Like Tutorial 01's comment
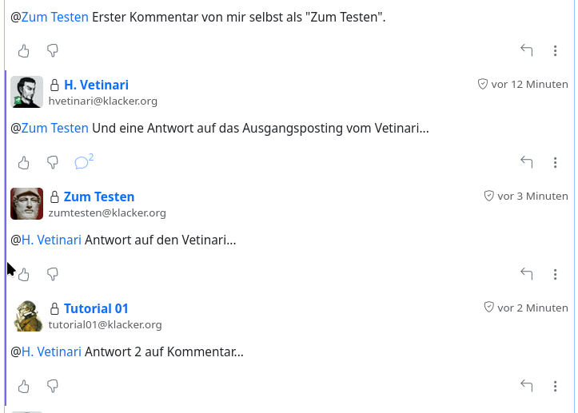The height and width of the screenshot is (413, 578). pyautogui.click(x=24, y=387)
